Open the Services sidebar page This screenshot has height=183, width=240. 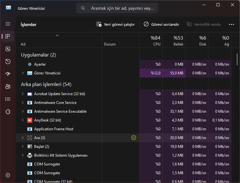point(8,112)
